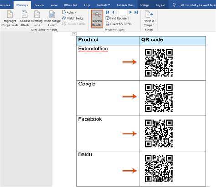
Task: Switch to the Review tab
Action: pyautogui.click(x=39, y=5)
